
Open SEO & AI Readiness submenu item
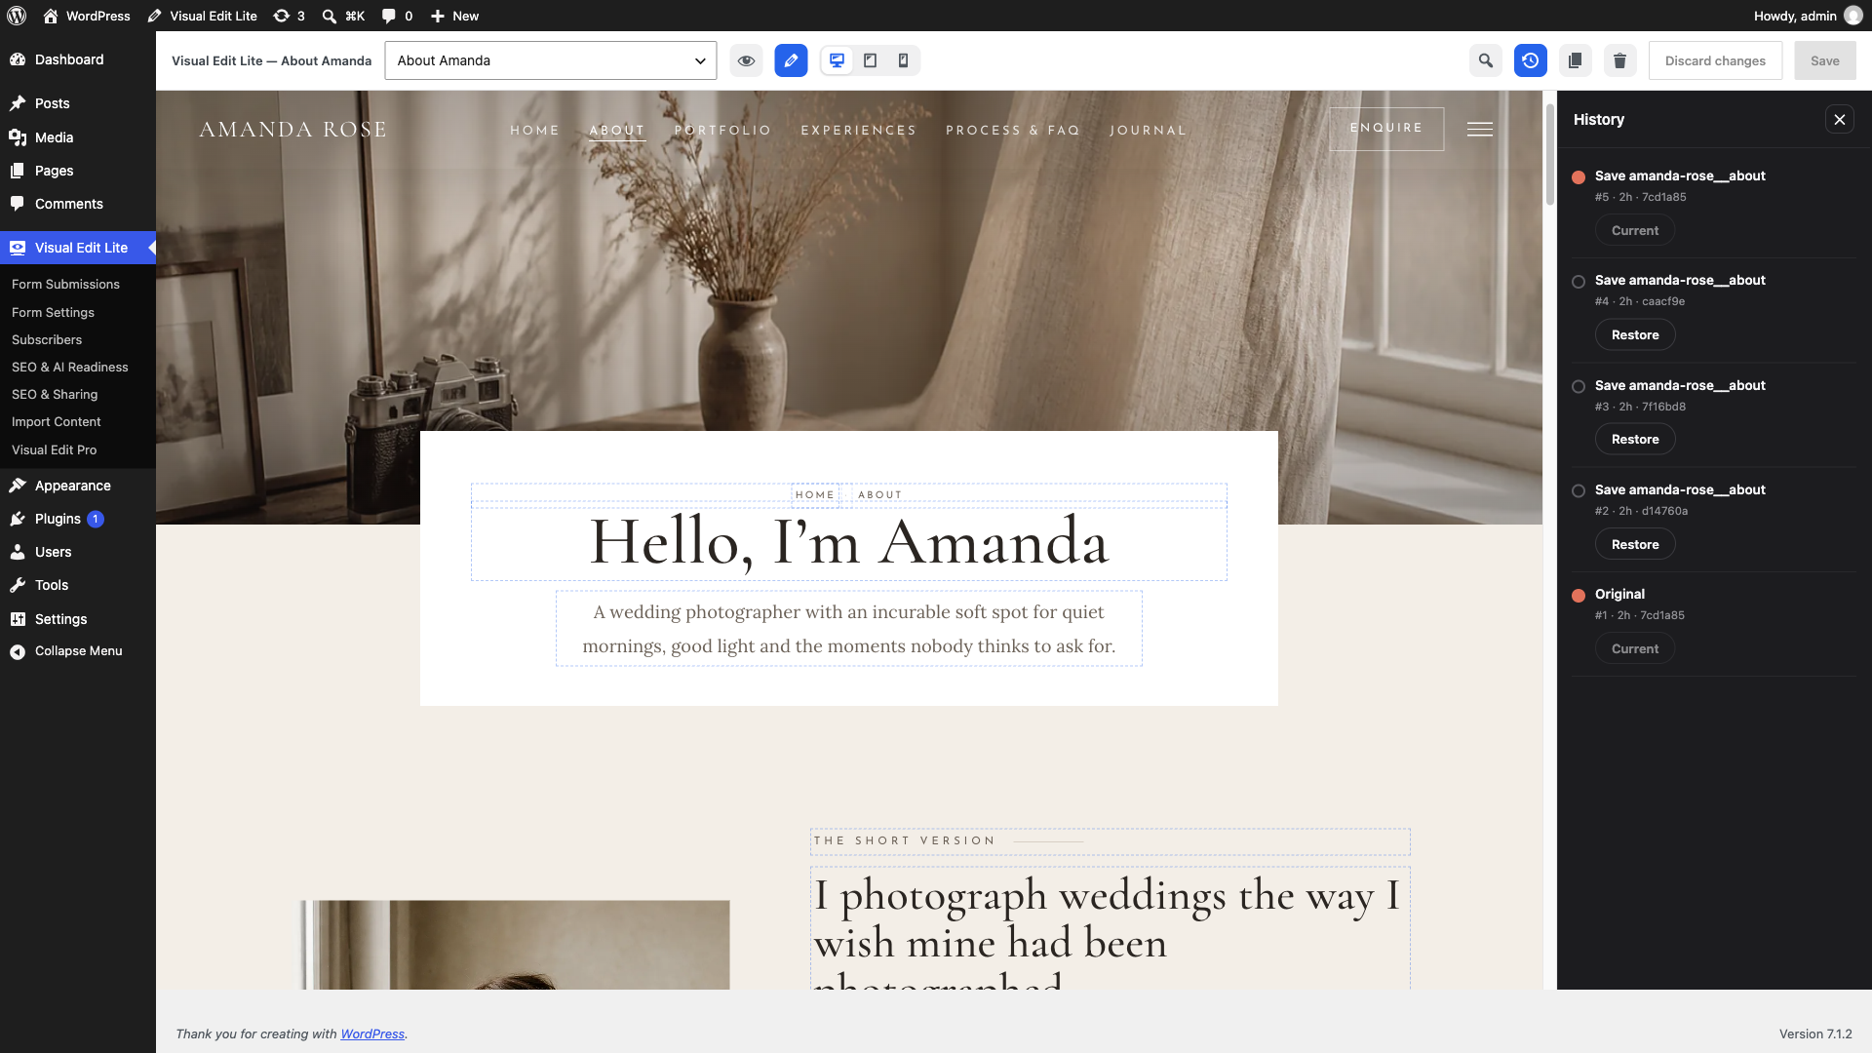coord(70,368)
